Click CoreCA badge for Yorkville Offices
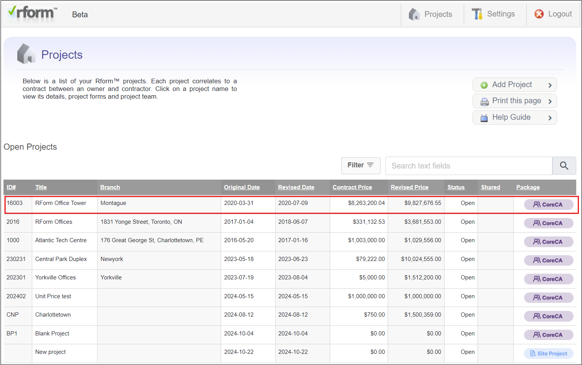Screen dimensions: 582x365 [549, 279]
